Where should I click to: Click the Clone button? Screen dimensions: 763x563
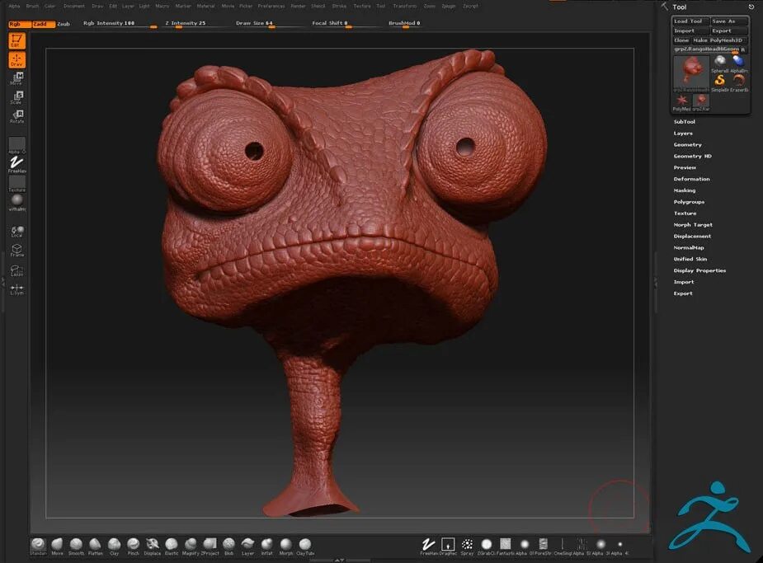point(681,40)
